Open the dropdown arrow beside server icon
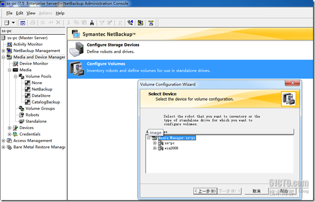Screen dimensions: 315x202 coord(13,22)
